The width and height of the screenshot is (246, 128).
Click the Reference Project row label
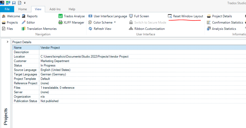pos(26,83)
